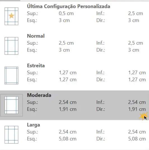Apply the Larga margin preset title
Screen dimensions: 149x150
click(x=34, y=125)
